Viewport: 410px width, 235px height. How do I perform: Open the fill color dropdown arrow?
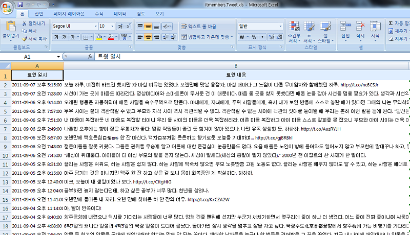point(105,37)
